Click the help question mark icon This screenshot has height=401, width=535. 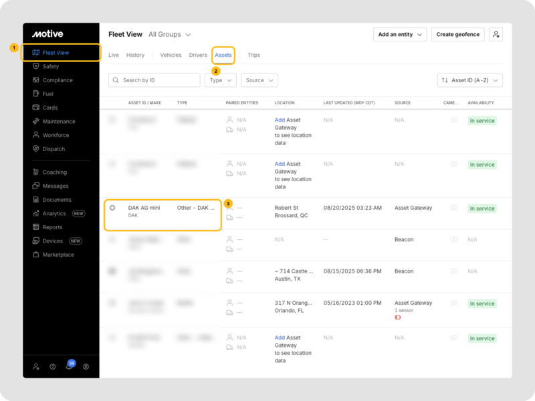pos(52,366)
